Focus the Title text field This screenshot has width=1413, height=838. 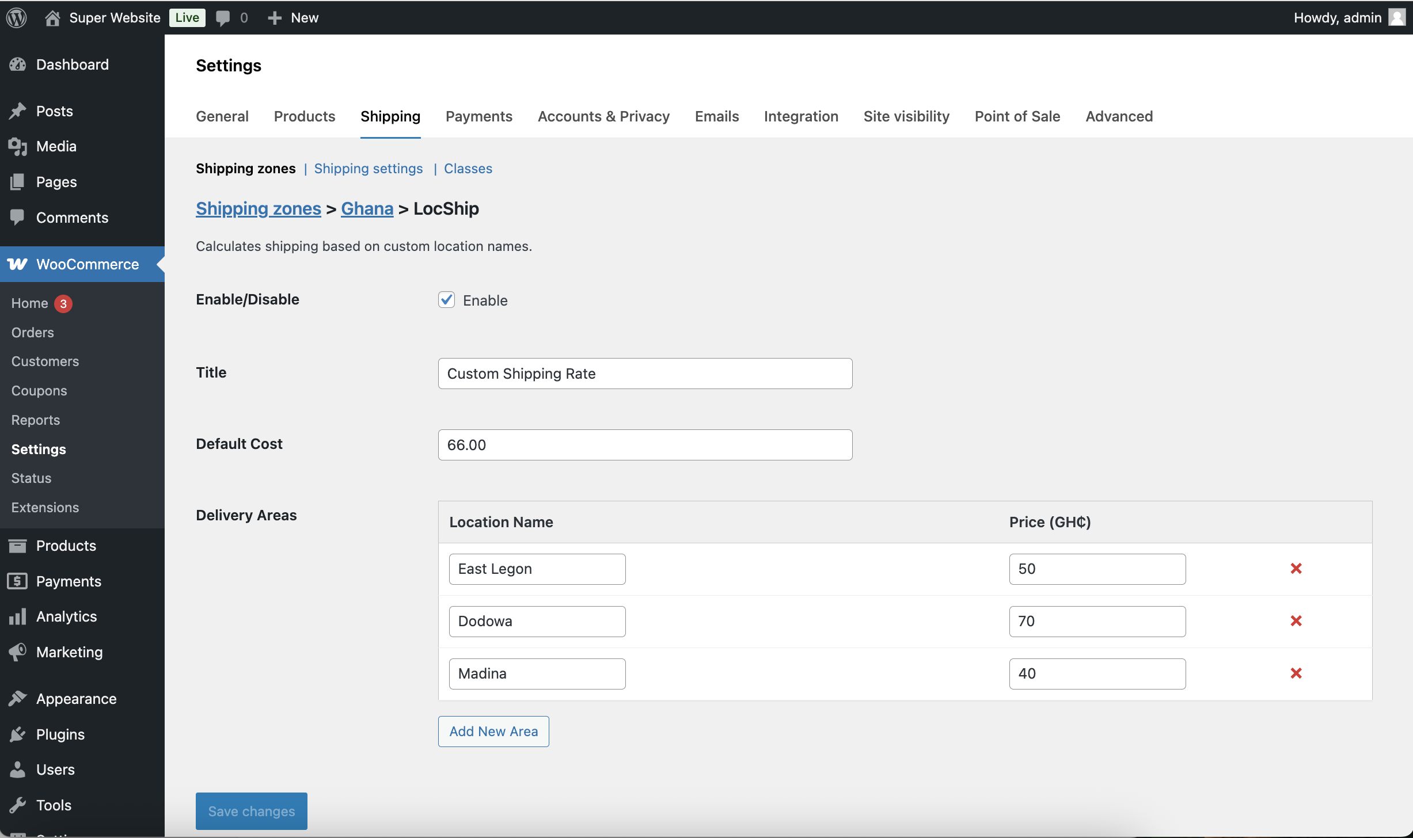click(645, 374)
